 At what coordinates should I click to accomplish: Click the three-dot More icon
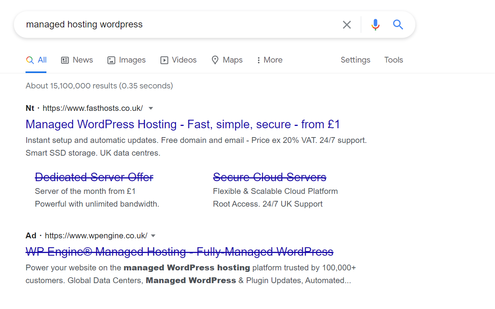[x=258, y=60]
